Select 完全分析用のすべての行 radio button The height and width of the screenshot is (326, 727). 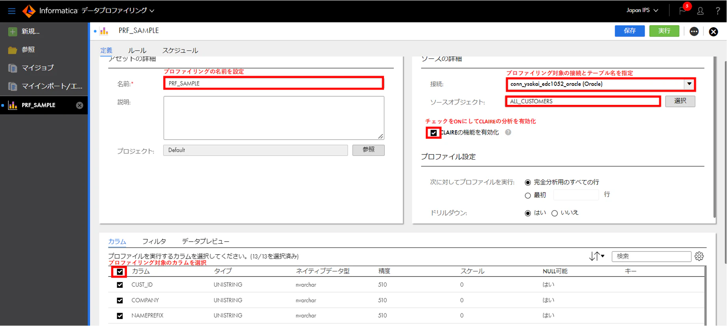[528, 183]
